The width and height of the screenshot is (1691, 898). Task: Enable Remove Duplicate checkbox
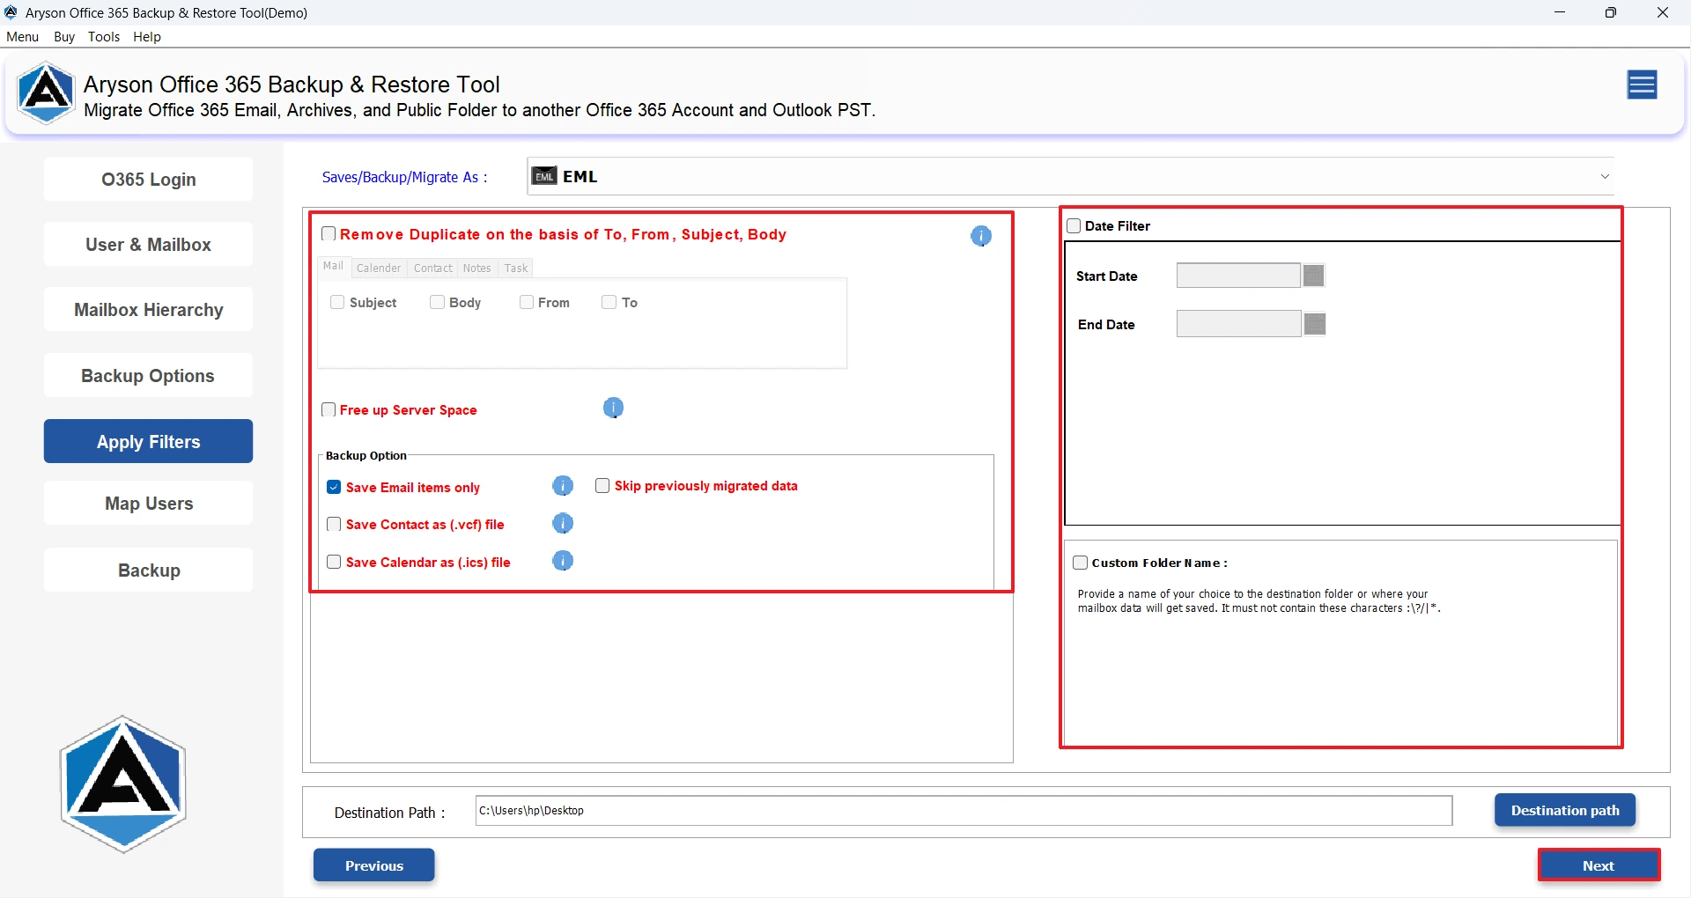pyautogui.click(x=329, y=233)
